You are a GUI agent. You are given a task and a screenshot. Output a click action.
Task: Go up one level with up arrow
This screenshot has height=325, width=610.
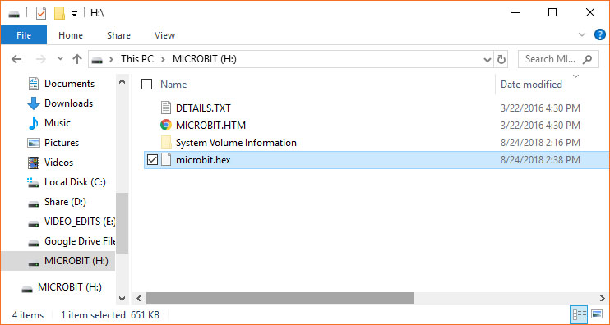pyautogui.click(x=77, y=59)
